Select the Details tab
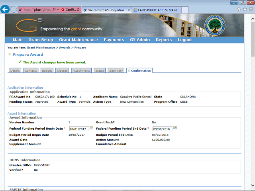The width and height of the screenshot is (255, 191). click(x=15, y=70)
